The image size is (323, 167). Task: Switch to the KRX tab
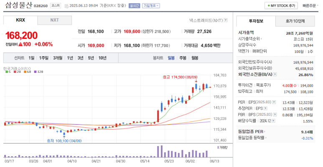[x=20, y=20]
